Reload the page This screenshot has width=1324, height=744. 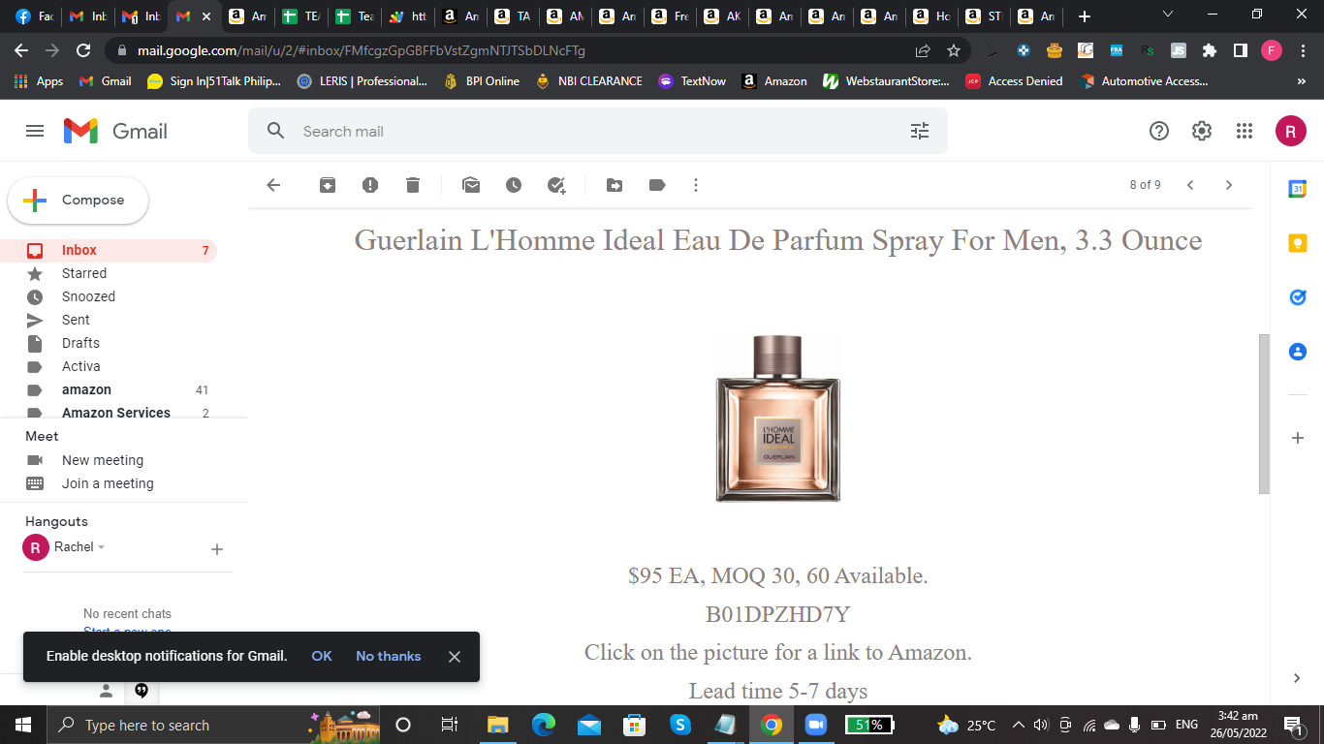pyautogui.click(x=83, y=50)
